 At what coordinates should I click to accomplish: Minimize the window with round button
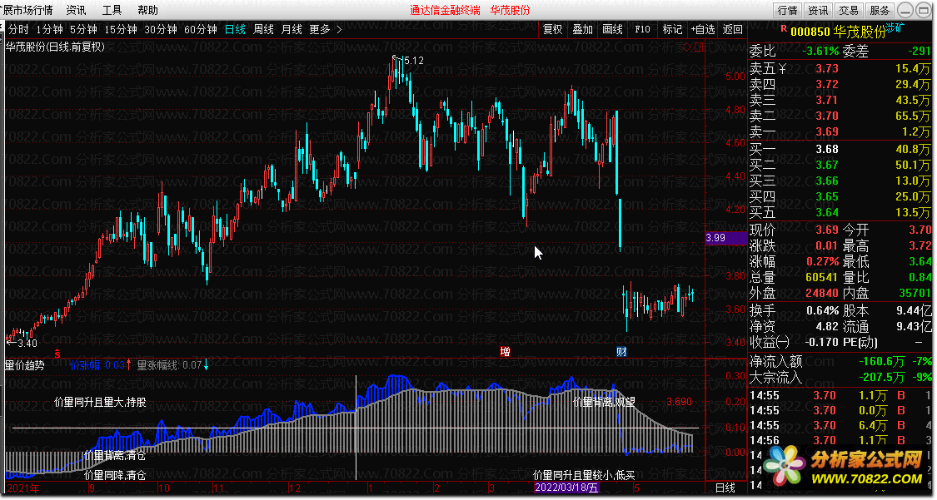point(906,10)
